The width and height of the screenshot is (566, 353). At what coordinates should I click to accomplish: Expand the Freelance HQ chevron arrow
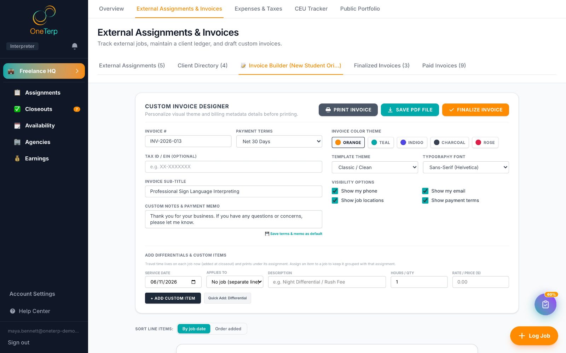pos(77,71)
